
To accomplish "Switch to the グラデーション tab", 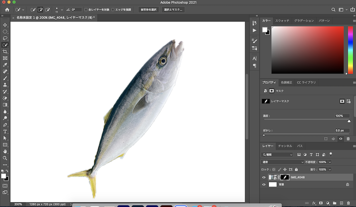I will [x=304, y=21].
